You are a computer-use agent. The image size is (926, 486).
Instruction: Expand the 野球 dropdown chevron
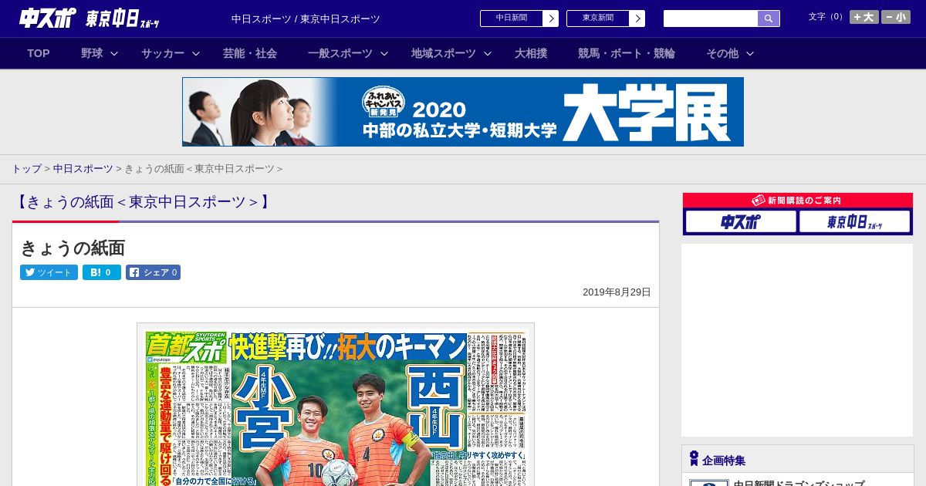tap(114, 53)
